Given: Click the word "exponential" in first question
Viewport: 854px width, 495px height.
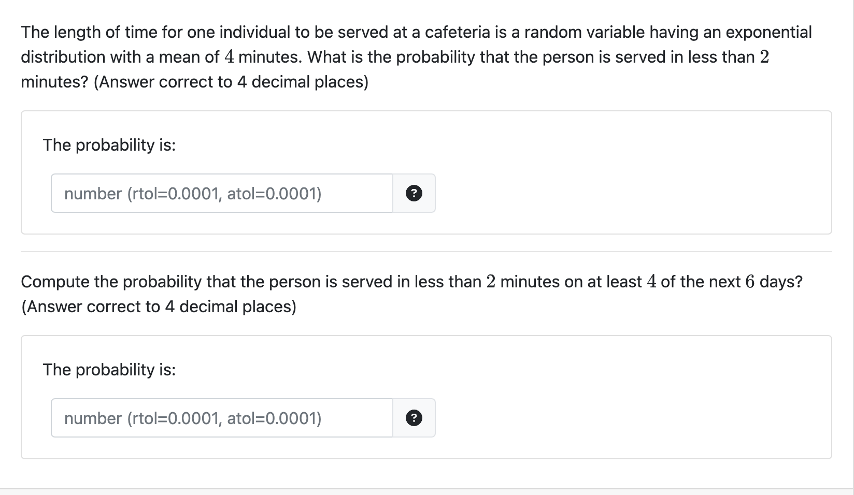Looking at the screenshot, I should tap(768, 32).
